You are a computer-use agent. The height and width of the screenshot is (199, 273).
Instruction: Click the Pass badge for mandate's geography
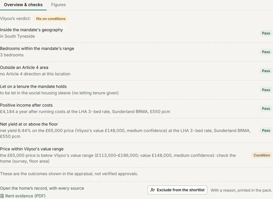266,33
